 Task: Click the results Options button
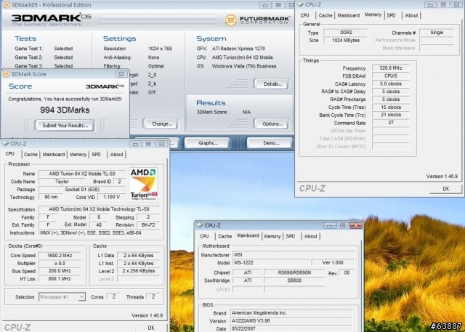point(272,124)
